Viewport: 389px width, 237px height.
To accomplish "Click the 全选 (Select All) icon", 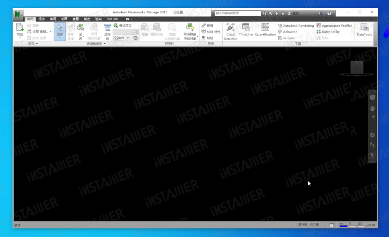I will tap(81, 28).
